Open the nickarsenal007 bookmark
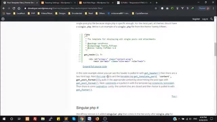 (118, 14)
